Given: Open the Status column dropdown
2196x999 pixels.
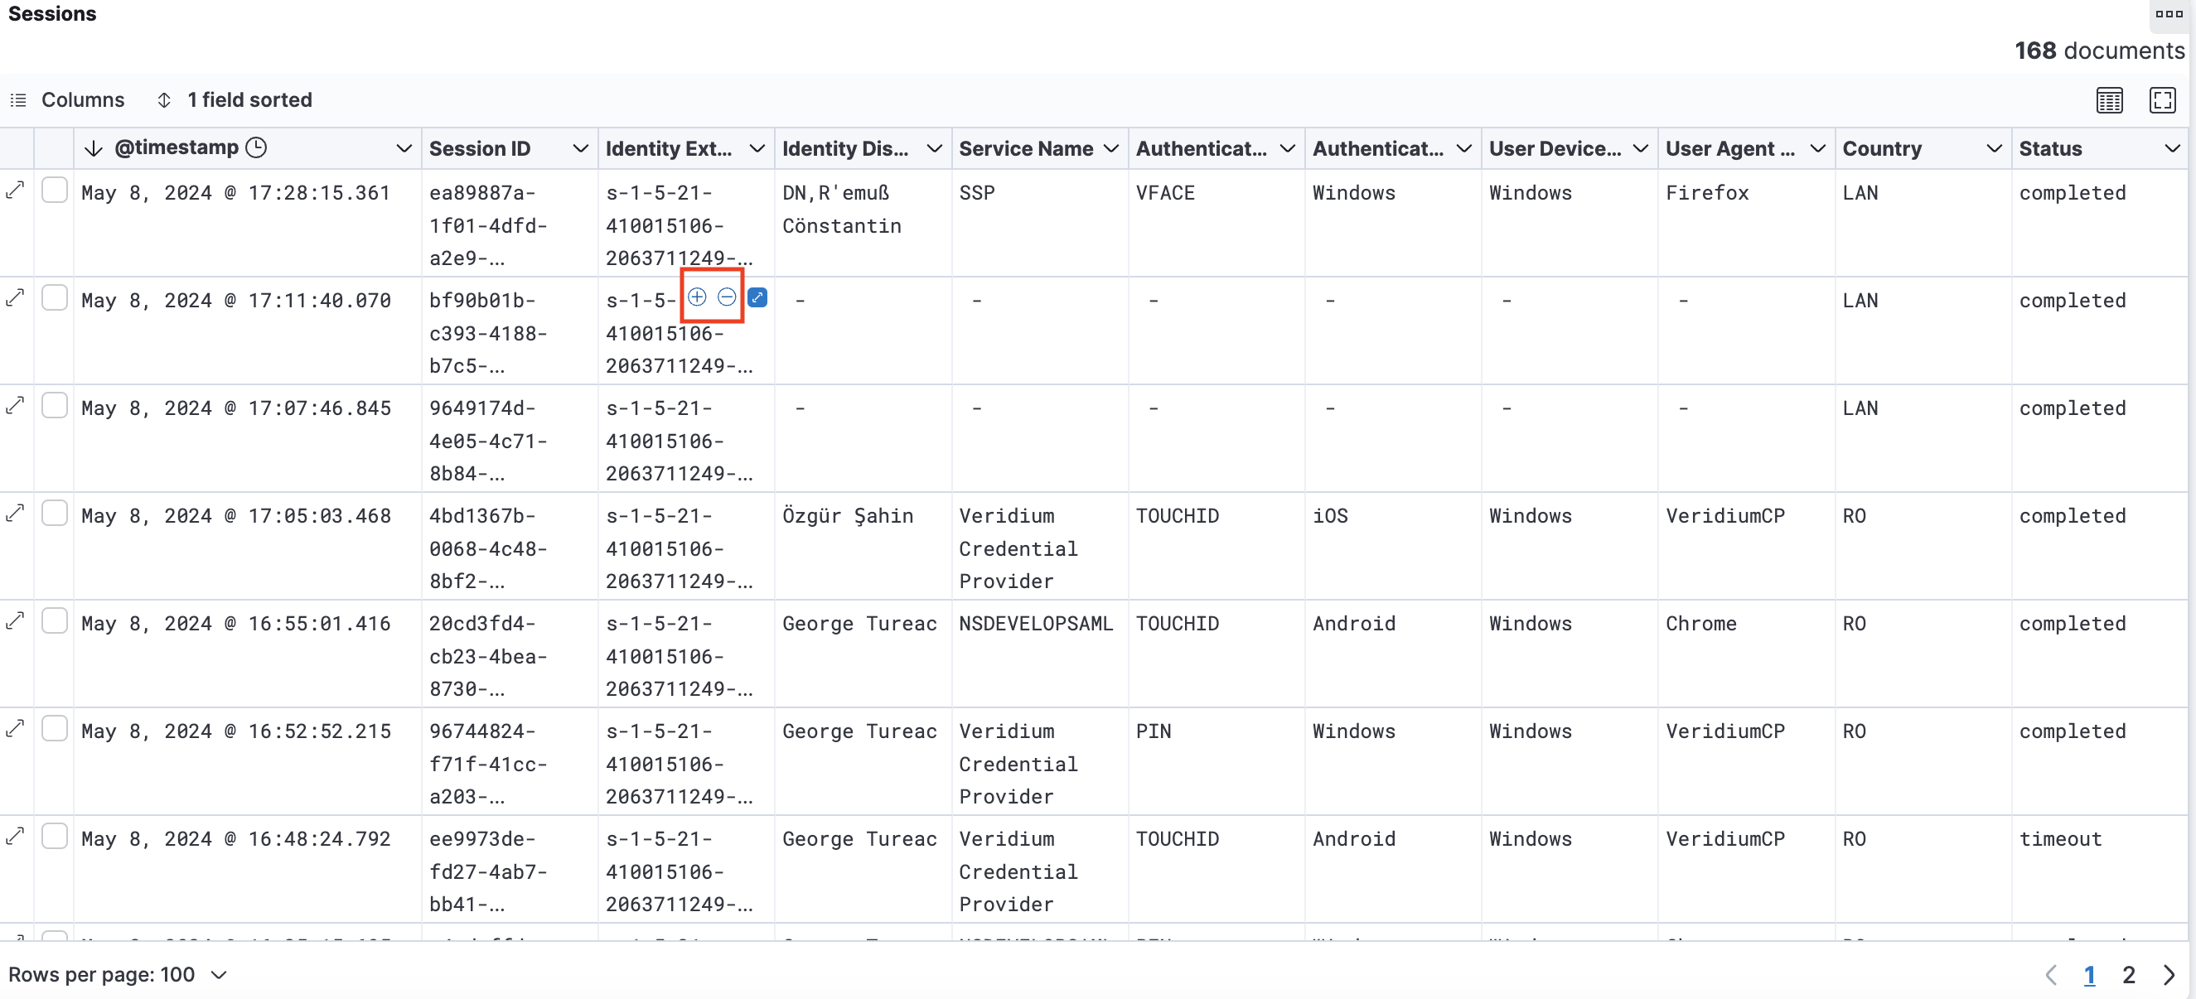Looking at the screenshot, I should (2172, 147).
